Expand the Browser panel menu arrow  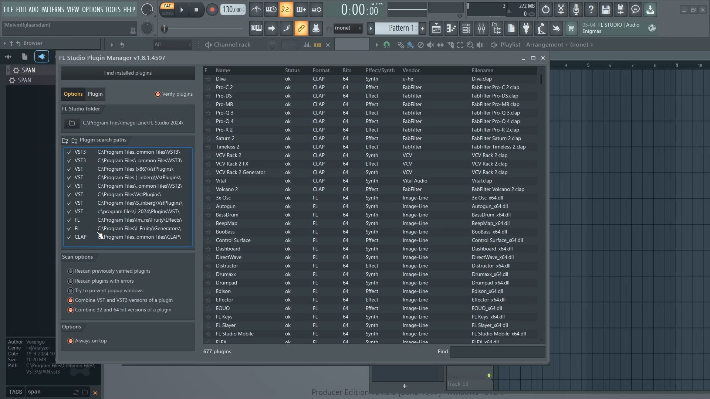click(4, 43)
